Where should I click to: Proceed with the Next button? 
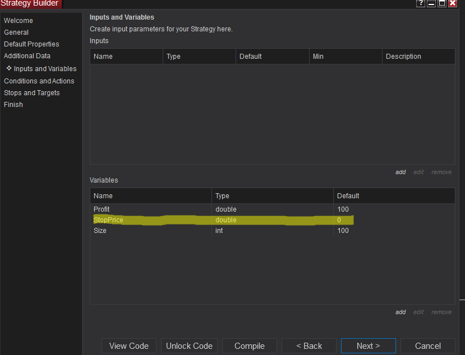(x=369, y=346)
